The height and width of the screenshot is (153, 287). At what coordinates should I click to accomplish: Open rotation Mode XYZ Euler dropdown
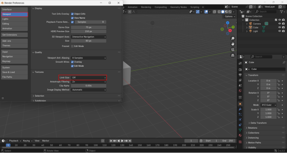click(268, 105)
